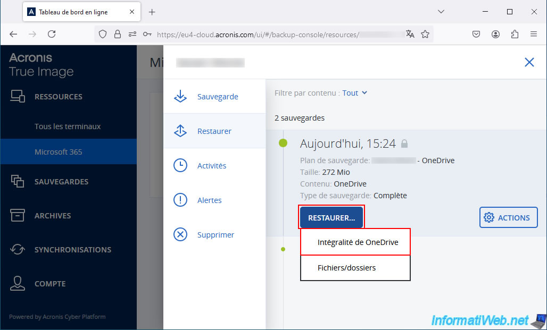The height and width of the screenshot is (330, 547).
Task: Click the 'Contenu: OneDrive' line
Action: point(333,184)
